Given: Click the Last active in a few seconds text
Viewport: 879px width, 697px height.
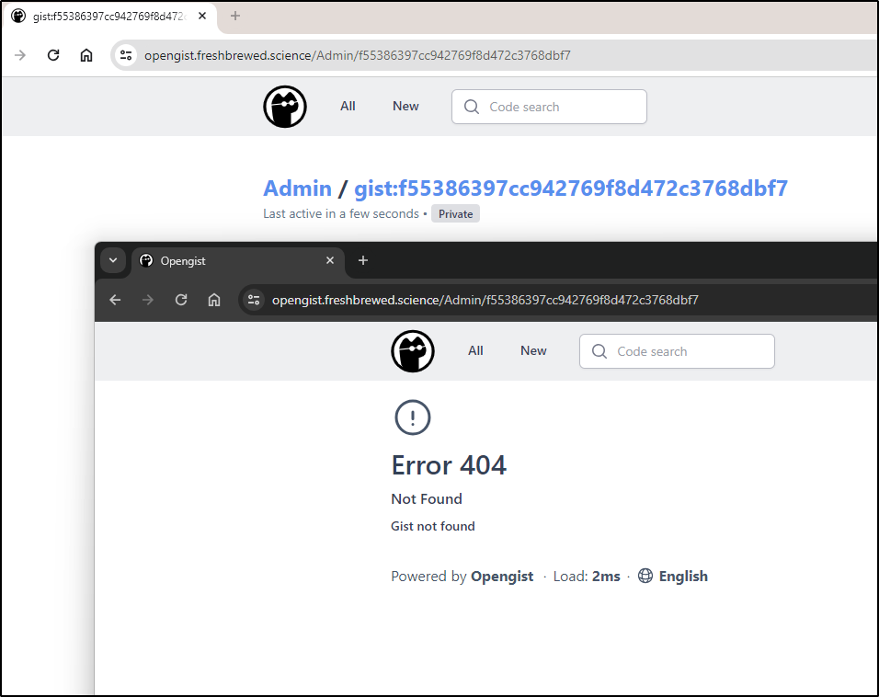Looking at the screenshot, I should click(341, 213).
